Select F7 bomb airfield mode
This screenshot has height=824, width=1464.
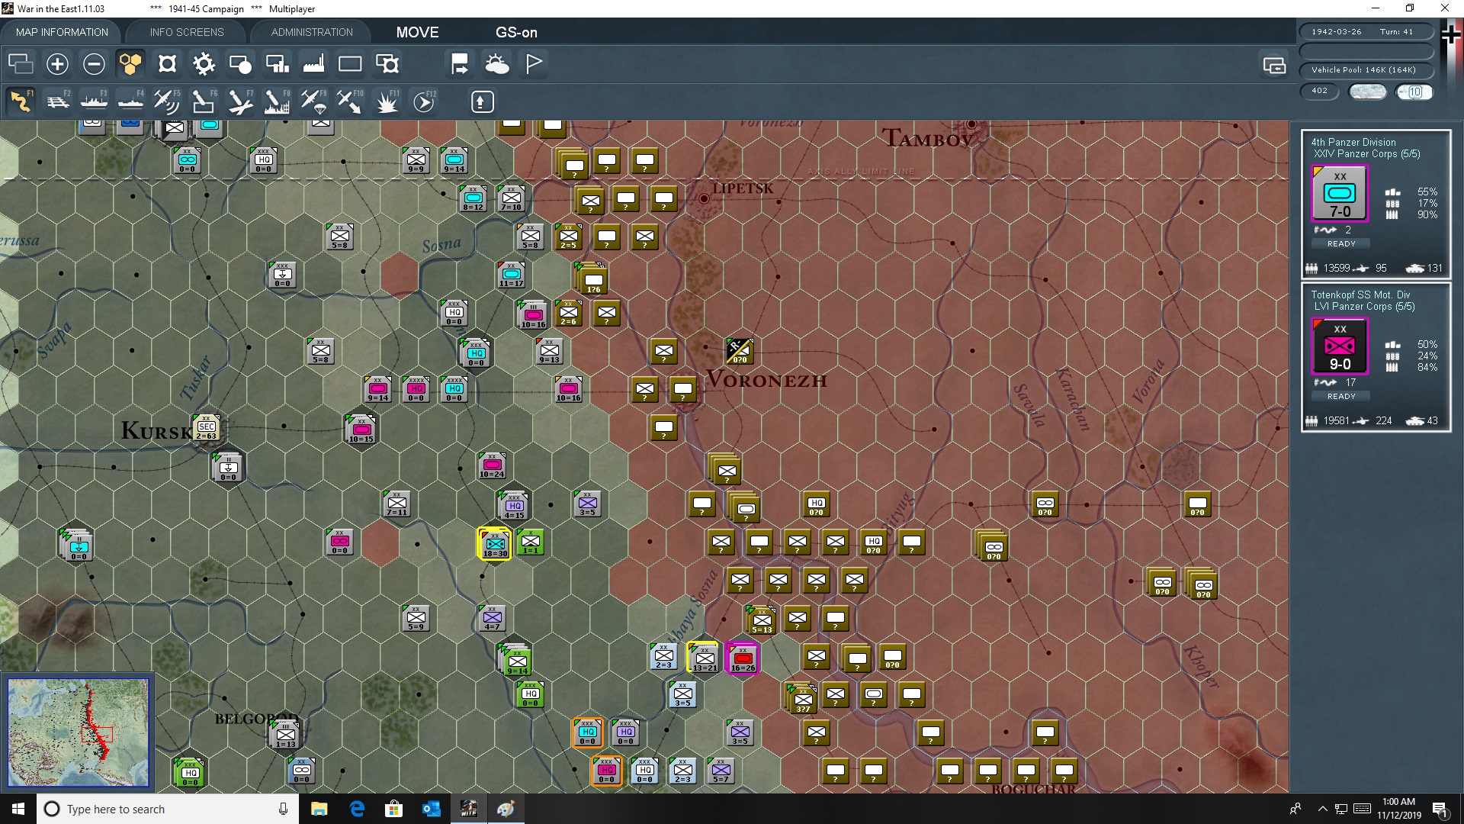pos(240,101)
